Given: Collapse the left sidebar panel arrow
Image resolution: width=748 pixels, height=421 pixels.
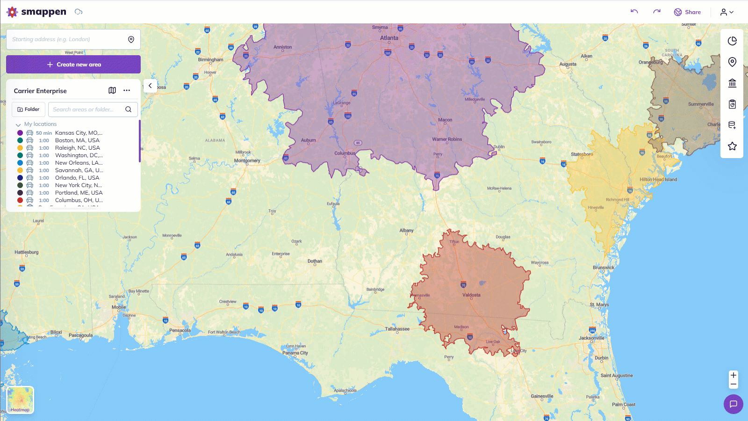Looking at the screenshot, I should point(150,86).
